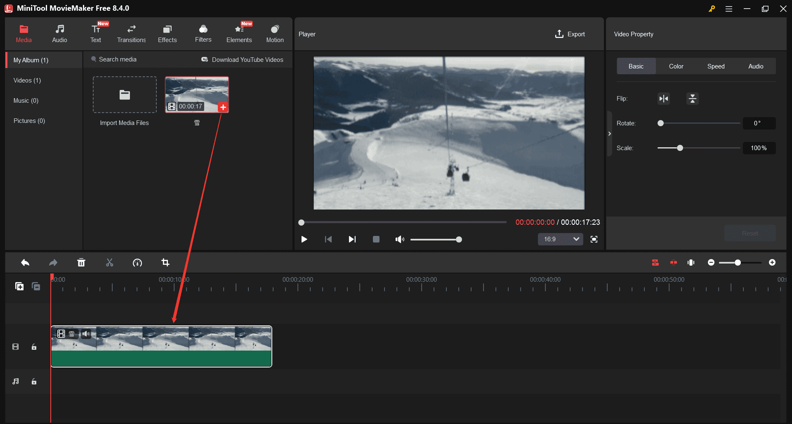Flip the video horizontally

[x=663, y=99]
